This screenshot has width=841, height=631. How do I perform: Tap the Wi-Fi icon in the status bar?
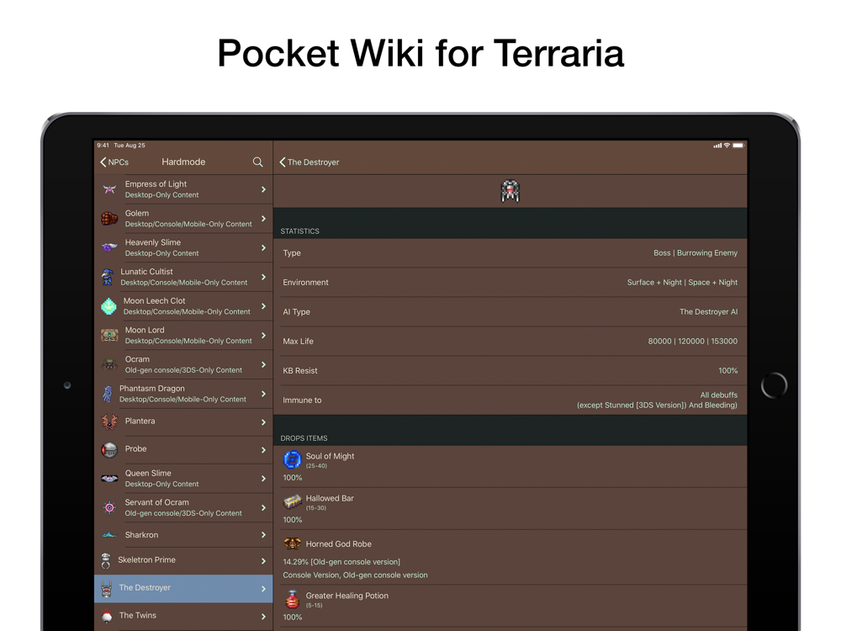coord(727,146)
